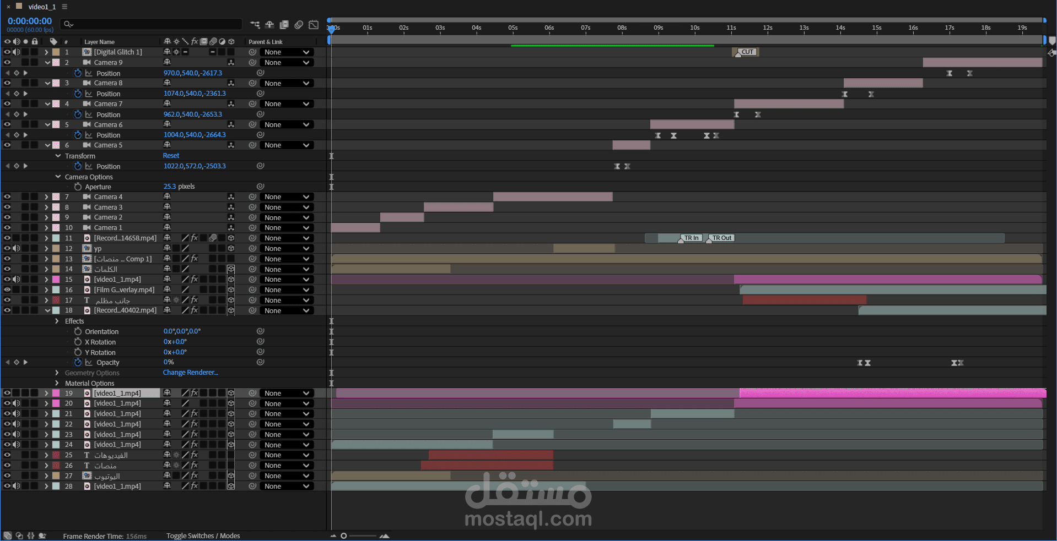Enable Hide Shy Layers for the composition
1057x541 pixels.
[269, 25]
